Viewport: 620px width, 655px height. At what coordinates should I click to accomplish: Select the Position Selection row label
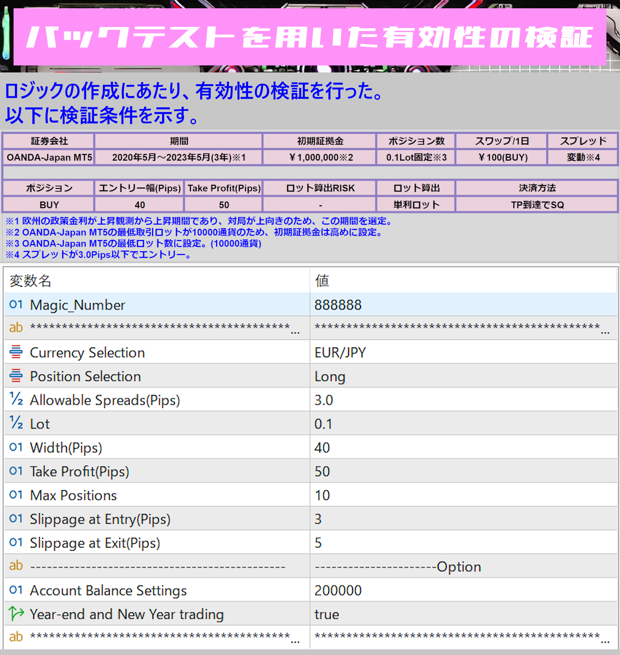tap(85, 376)
